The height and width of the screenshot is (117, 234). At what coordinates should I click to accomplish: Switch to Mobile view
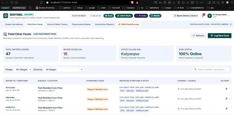point(155,16)
